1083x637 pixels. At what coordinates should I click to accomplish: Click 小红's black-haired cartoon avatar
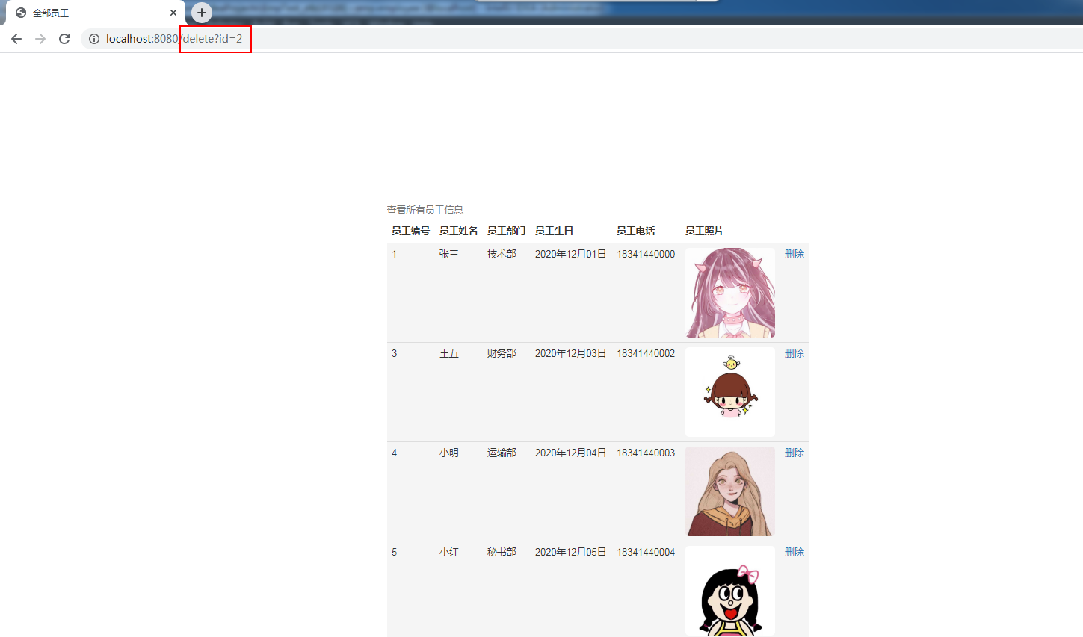(x=730, y=591)
